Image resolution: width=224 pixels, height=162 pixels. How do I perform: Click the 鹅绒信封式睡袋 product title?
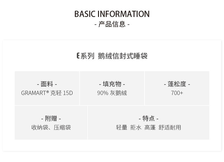coord(122,56)
